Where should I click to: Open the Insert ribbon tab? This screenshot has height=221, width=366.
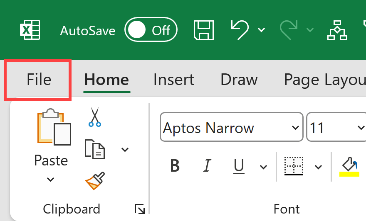pos(174,80)
